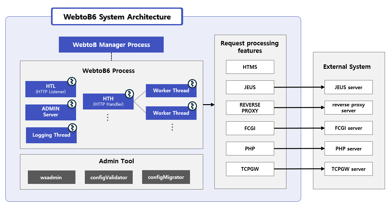The image size is (390, 208).
Task: Enable the REVERSE PROXY feature
Action: [x=250, y=108]
